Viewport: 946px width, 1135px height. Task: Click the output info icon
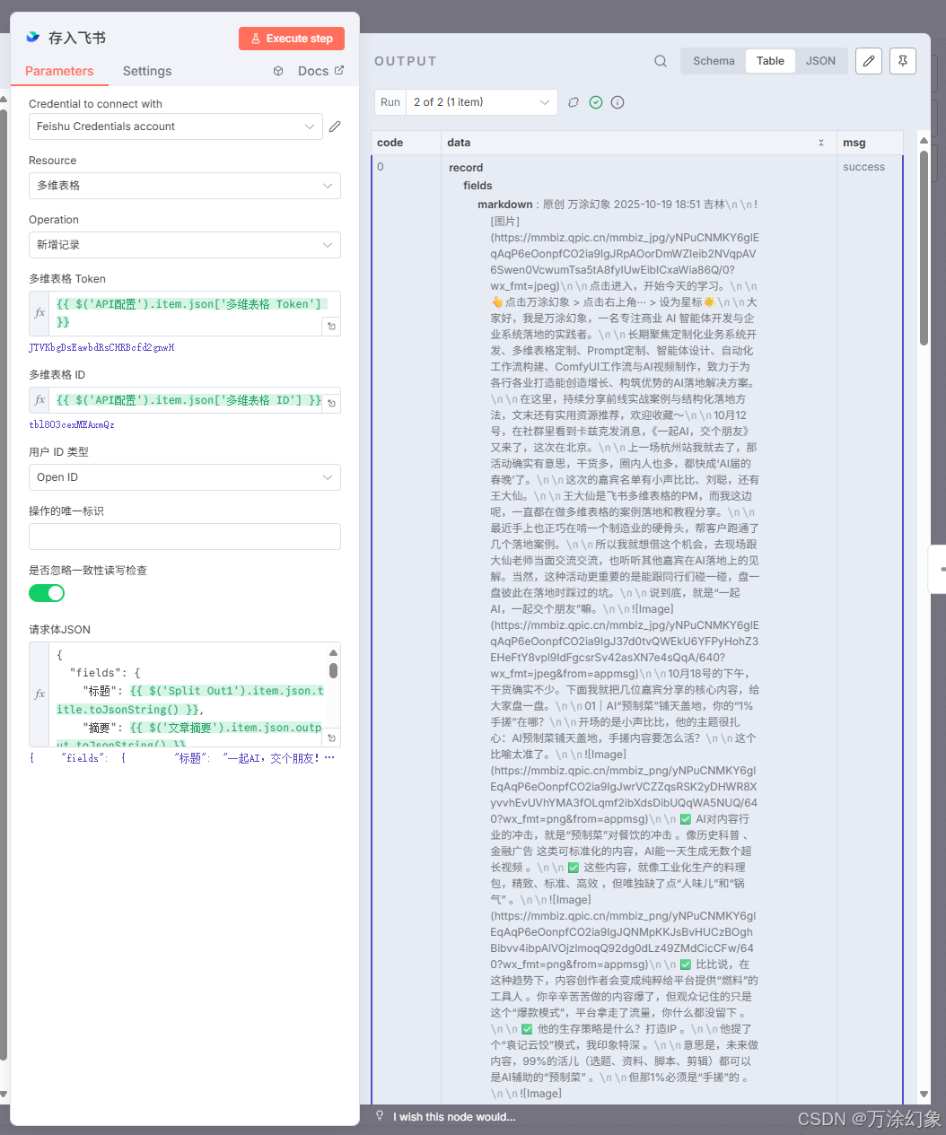(x=618, y=102)
